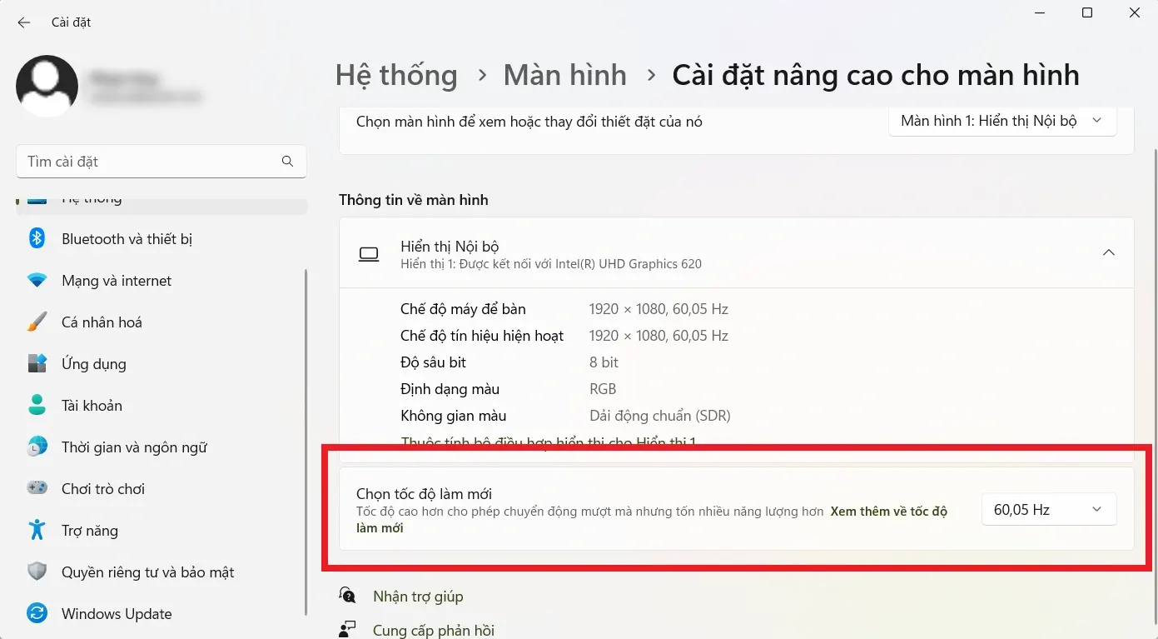The image size is (1158, 639).
Task: Click inside the Tìm cài đặt search box
Action: click(161, 161)
